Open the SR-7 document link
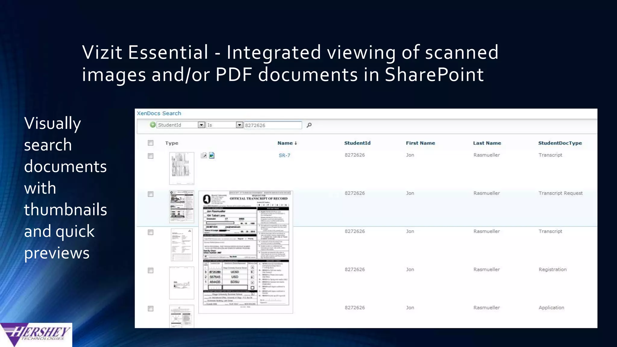Viewport: 617px width, 347px height. pos(284,155)
